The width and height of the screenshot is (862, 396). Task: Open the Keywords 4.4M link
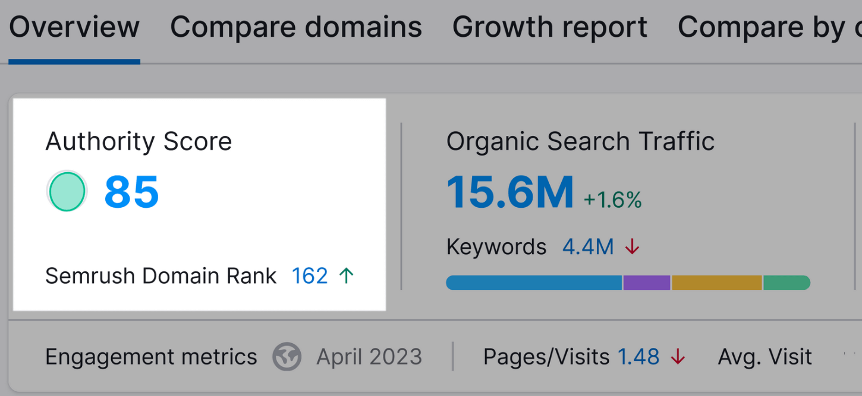[x=588, y=247]
